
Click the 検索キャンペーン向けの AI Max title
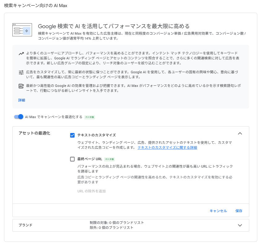(36, 6)
